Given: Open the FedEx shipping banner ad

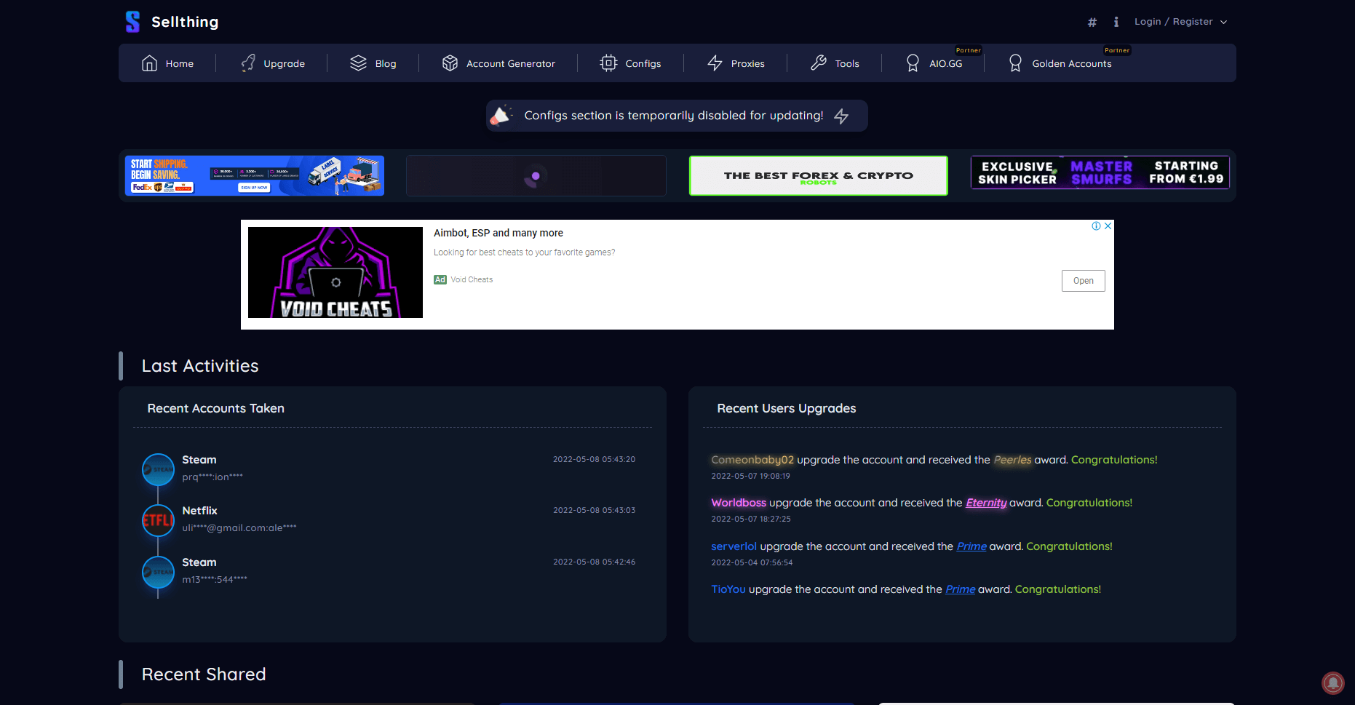Looking at the screenshot, I should pos(254,175).
